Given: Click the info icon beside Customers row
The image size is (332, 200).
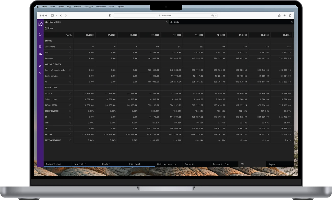Looking at the screenshot, I should click(70, 47).
